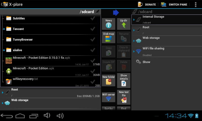Click the greyed-out Copy button
The width and height of the screenshot is (202, 121).
[x=109, y=51]
